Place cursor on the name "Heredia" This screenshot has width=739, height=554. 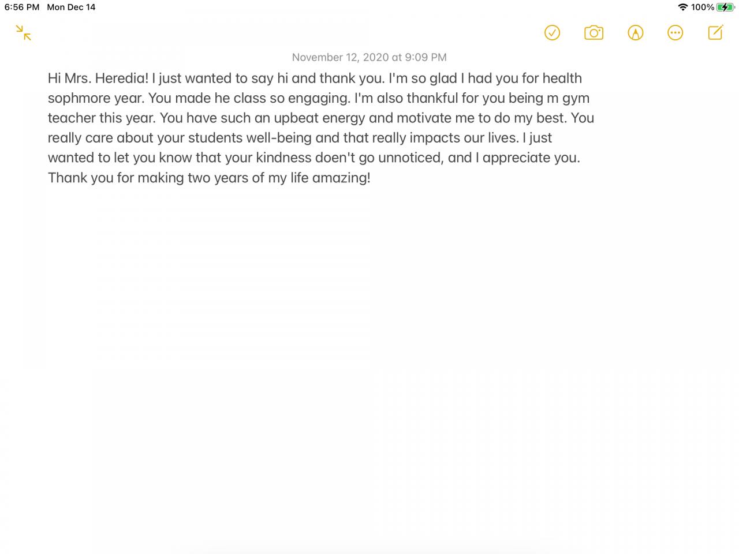pyautogui.click(x=121, y=78)
